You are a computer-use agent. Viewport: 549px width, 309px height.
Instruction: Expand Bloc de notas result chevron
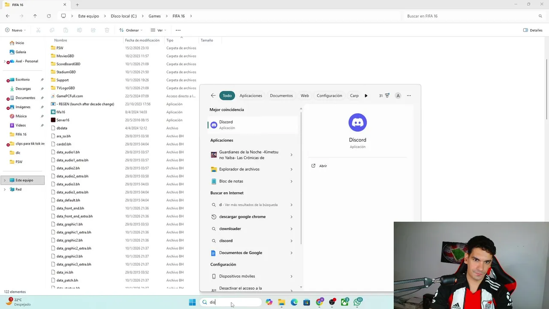point(291,181)
